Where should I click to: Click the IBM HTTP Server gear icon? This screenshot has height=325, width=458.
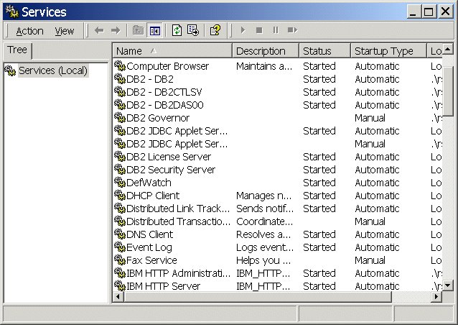point(120,285)
